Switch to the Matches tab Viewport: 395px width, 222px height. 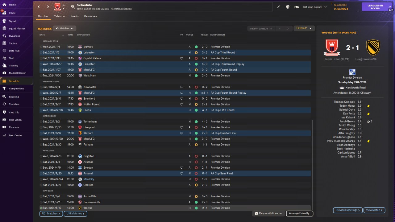pos(43,16)
